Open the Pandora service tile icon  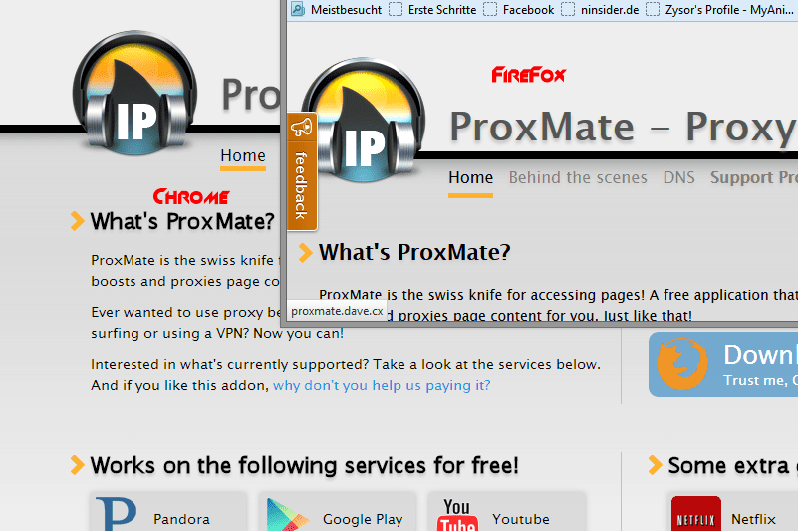click(x=116, y=514)
